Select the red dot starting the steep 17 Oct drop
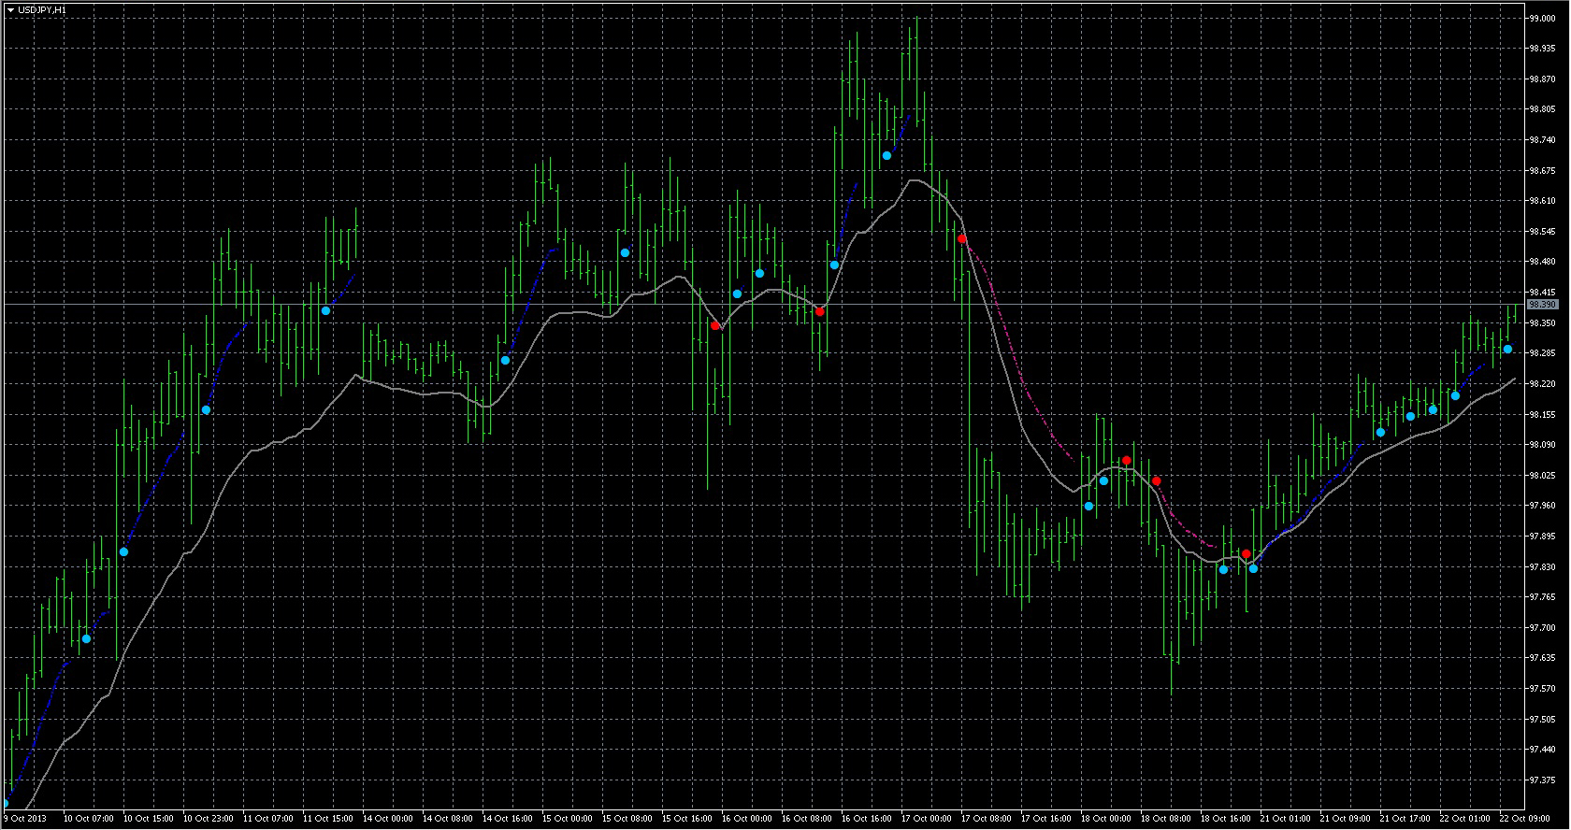 tap(961, 240)
